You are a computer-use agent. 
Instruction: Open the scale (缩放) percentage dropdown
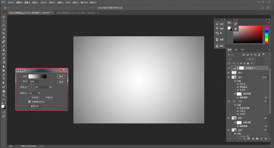tap(36, 93)
